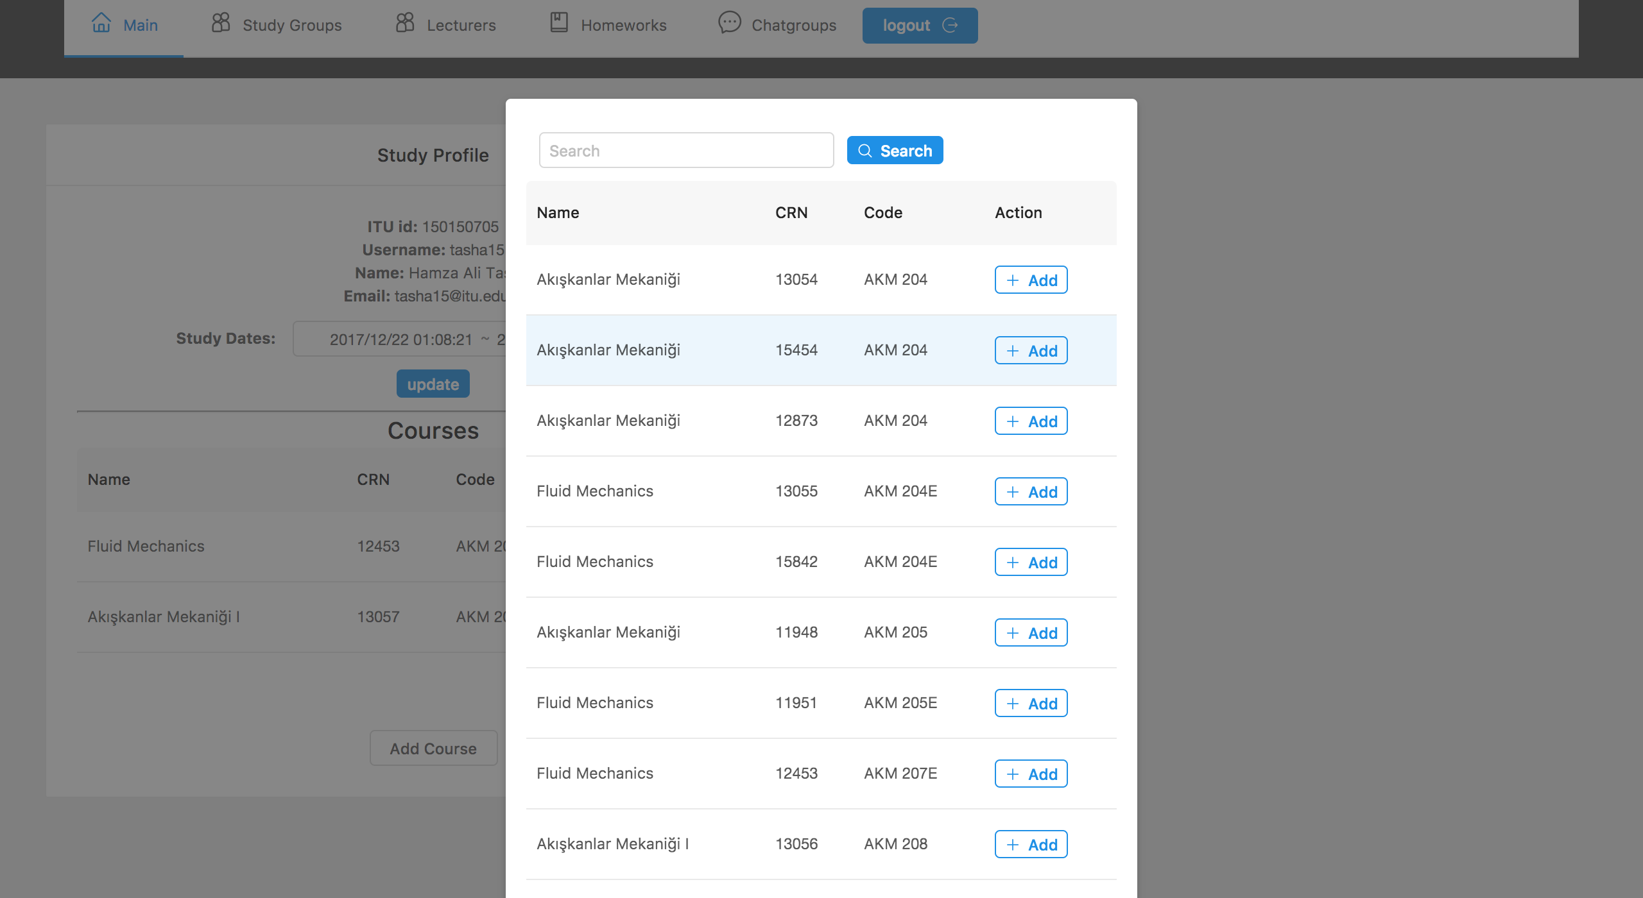Click the update button

click(433, 384)
